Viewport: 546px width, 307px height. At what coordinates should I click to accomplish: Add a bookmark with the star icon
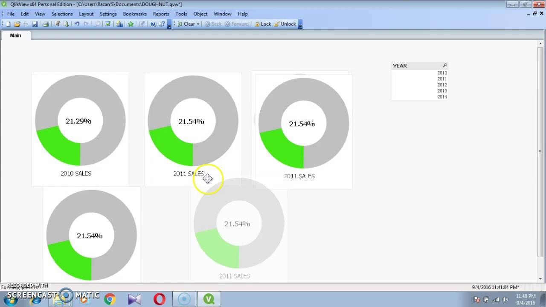pos(131,24)
